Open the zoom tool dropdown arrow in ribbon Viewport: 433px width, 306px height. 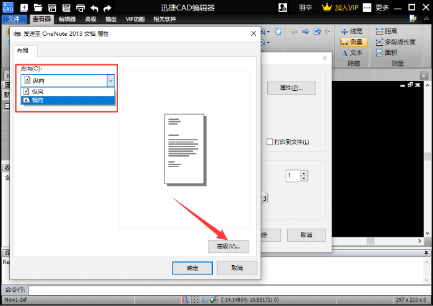click(x=268, y=32)
